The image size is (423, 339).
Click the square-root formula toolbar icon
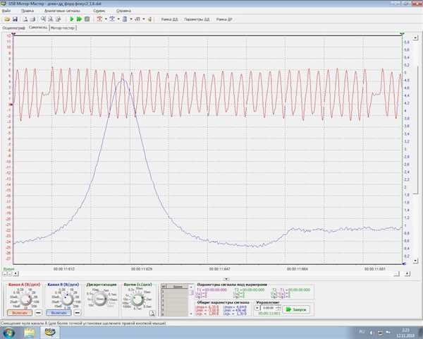(137, 19)
